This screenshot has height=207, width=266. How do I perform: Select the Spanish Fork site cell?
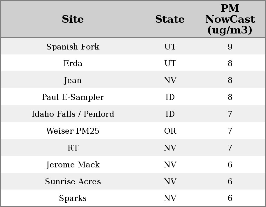click(73, 47)
